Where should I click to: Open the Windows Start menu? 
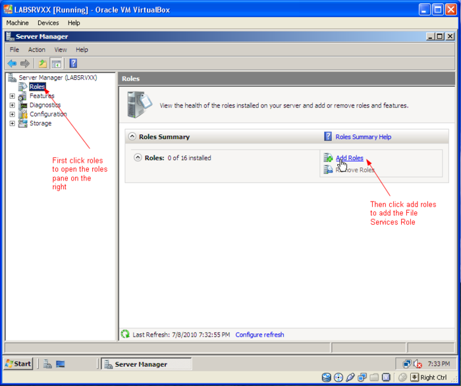tap(18, 364)
